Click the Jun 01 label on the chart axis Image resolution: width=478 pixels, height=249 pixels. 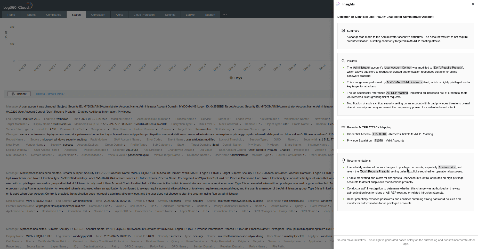pos(322,67)
